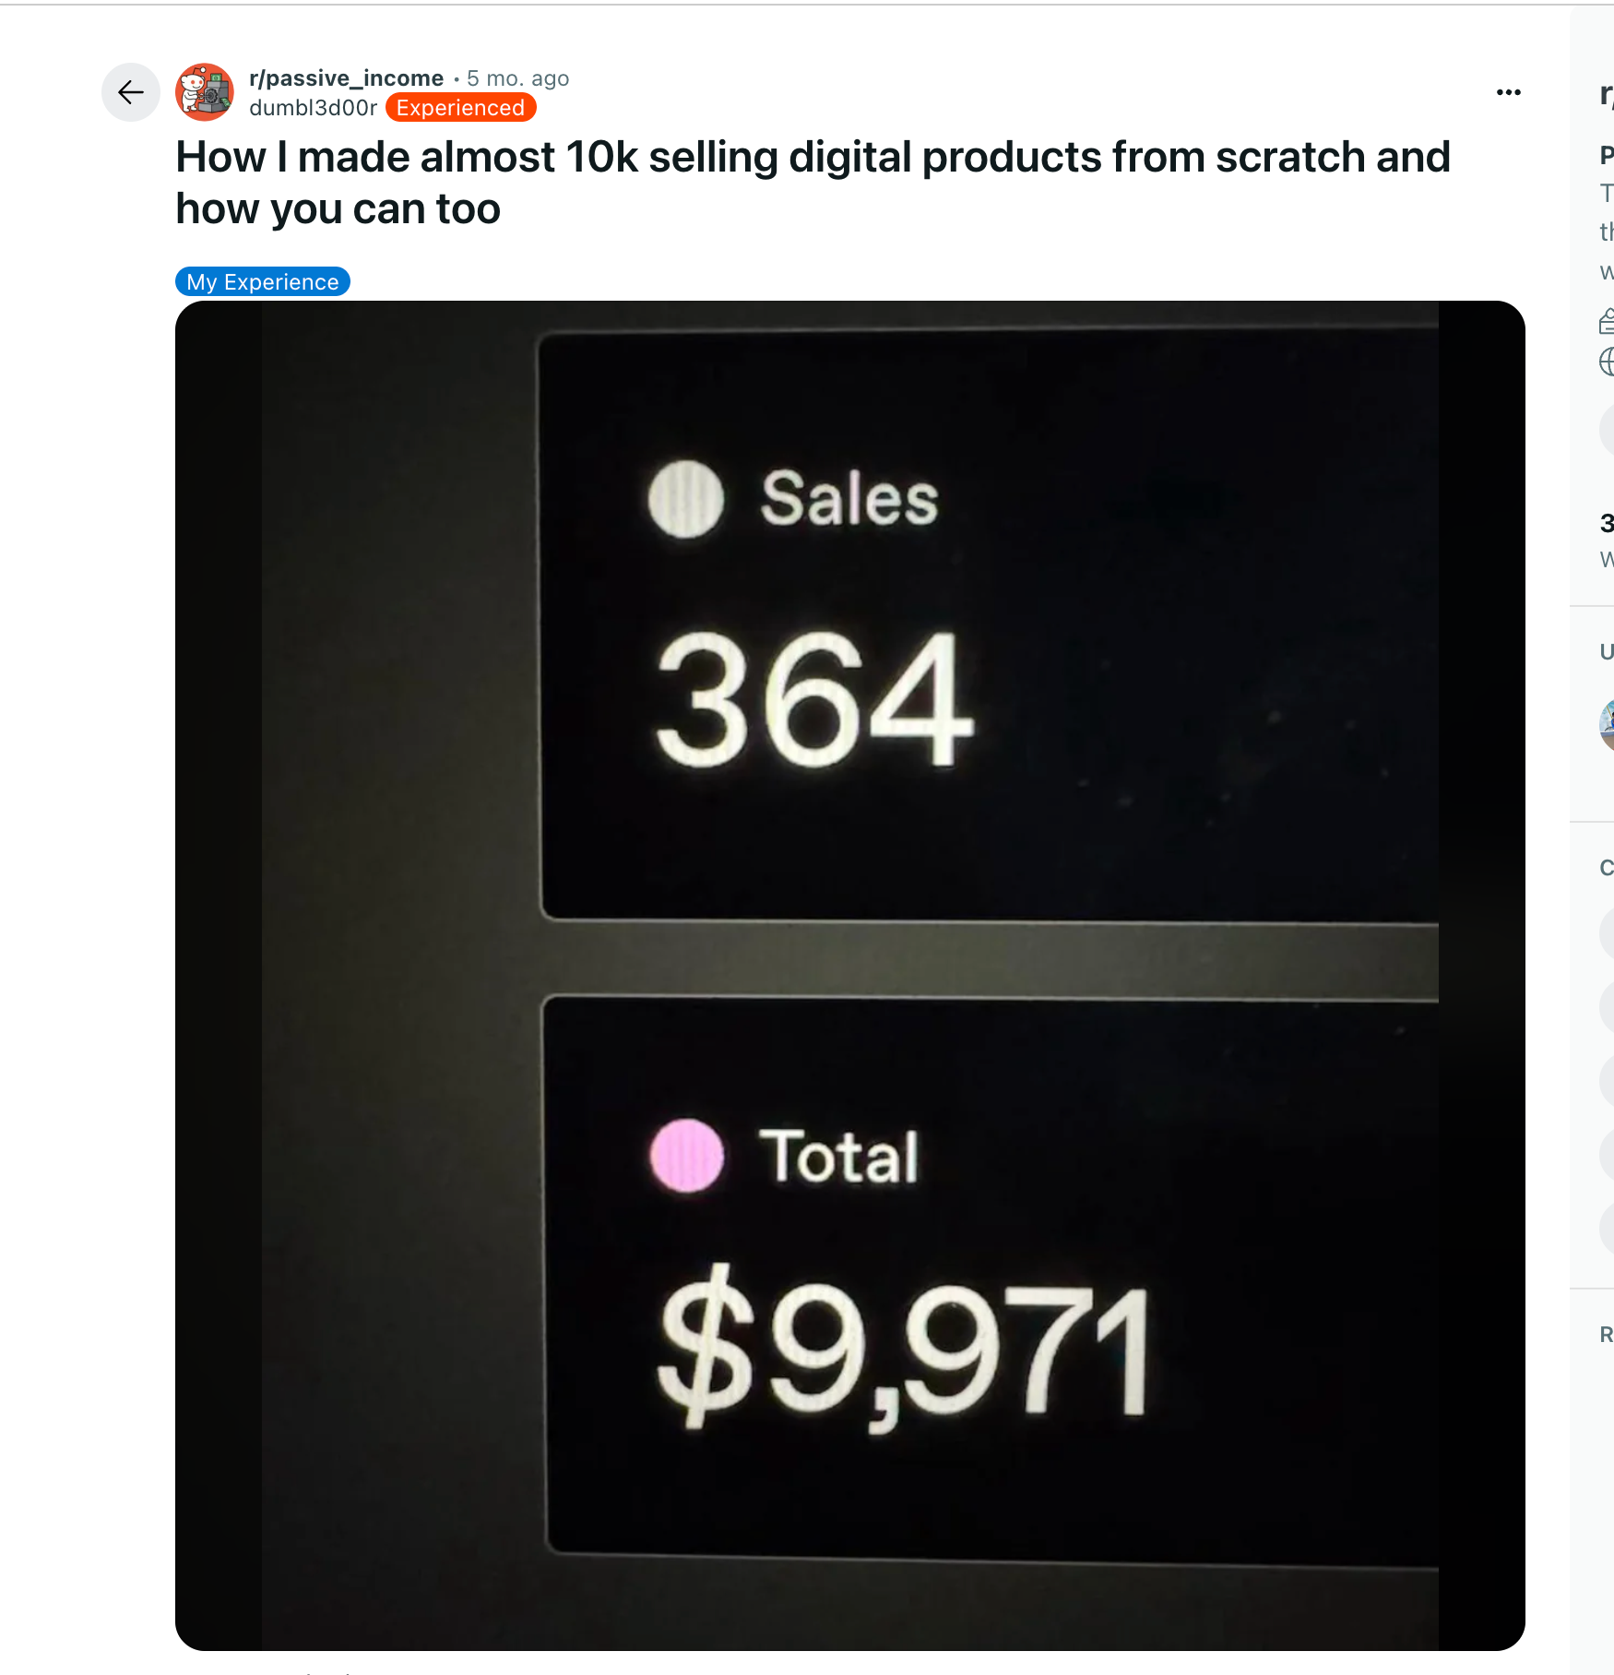
Task: Click the sidebar community title at top right
Action: tap(1606, 94)
